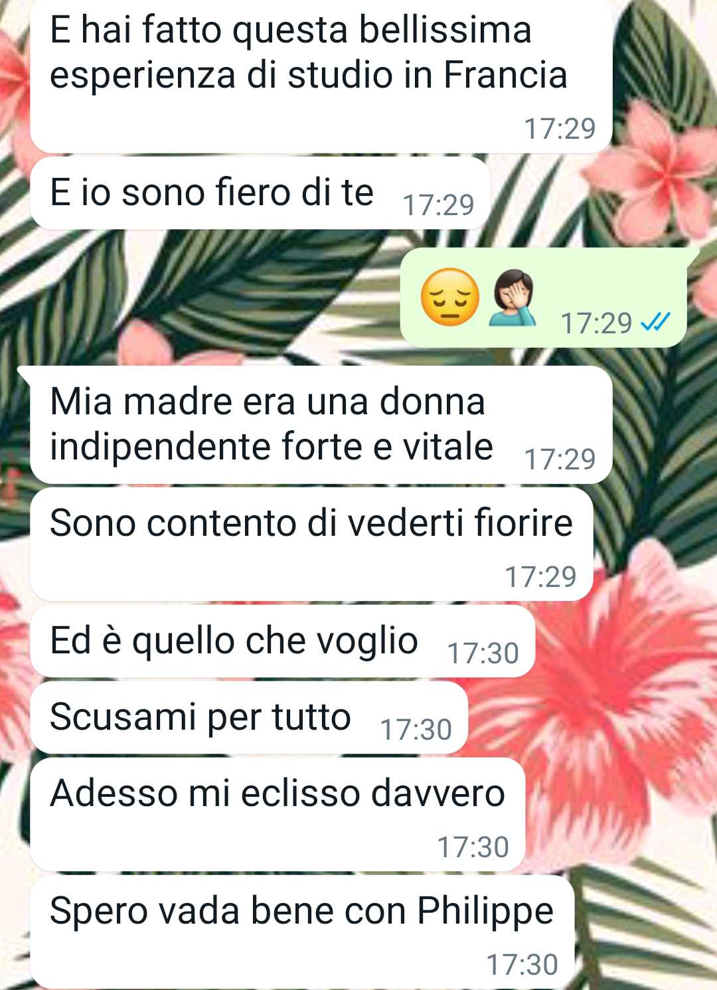Tap timestamp beside 'Scusami per tutto'
The image size is (717, 990).
click(x=416, y=730)
